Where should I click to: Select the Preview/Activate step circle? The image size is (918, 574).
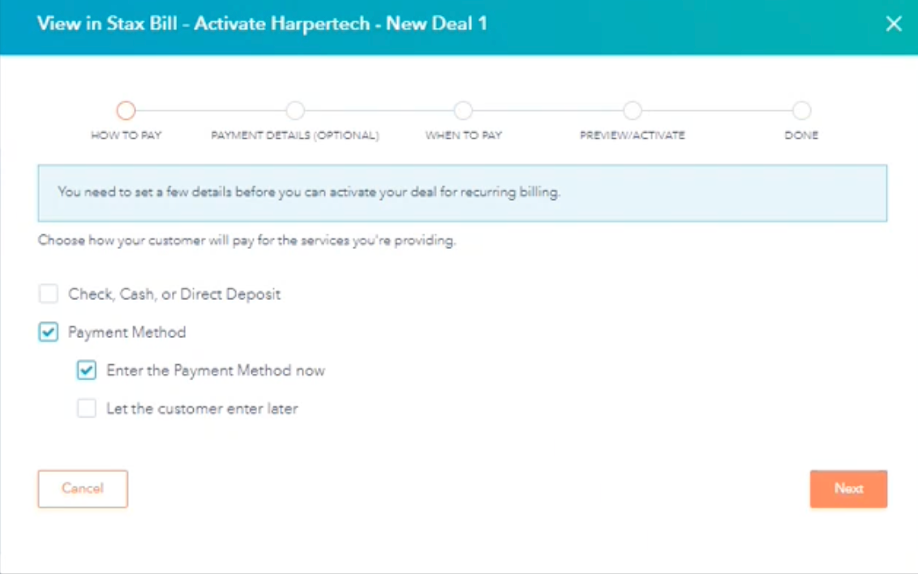[633, 110]
